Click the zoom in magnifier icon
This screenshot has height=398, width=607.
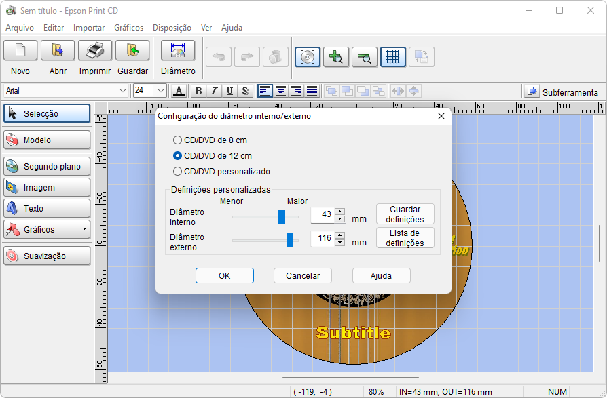tap(336, 57)
